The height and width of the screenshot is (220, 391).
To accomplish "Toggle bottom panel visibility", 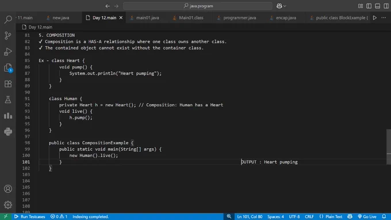I will click(378, 6).
